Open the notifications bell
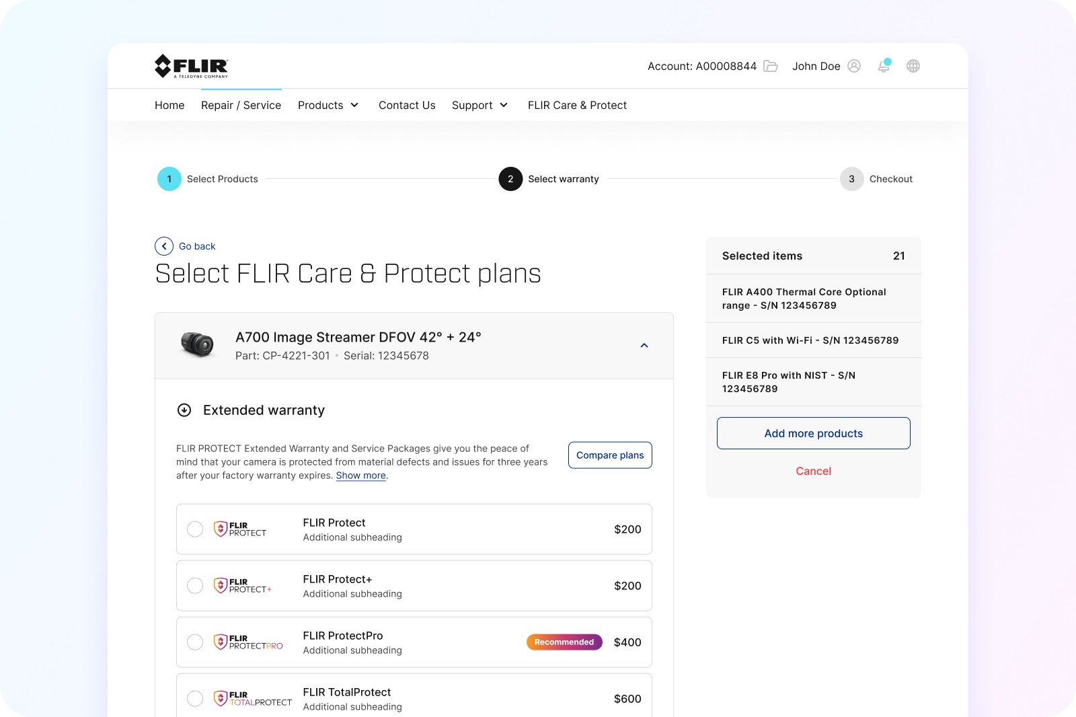1076x717 pixels. click(884, 65)
